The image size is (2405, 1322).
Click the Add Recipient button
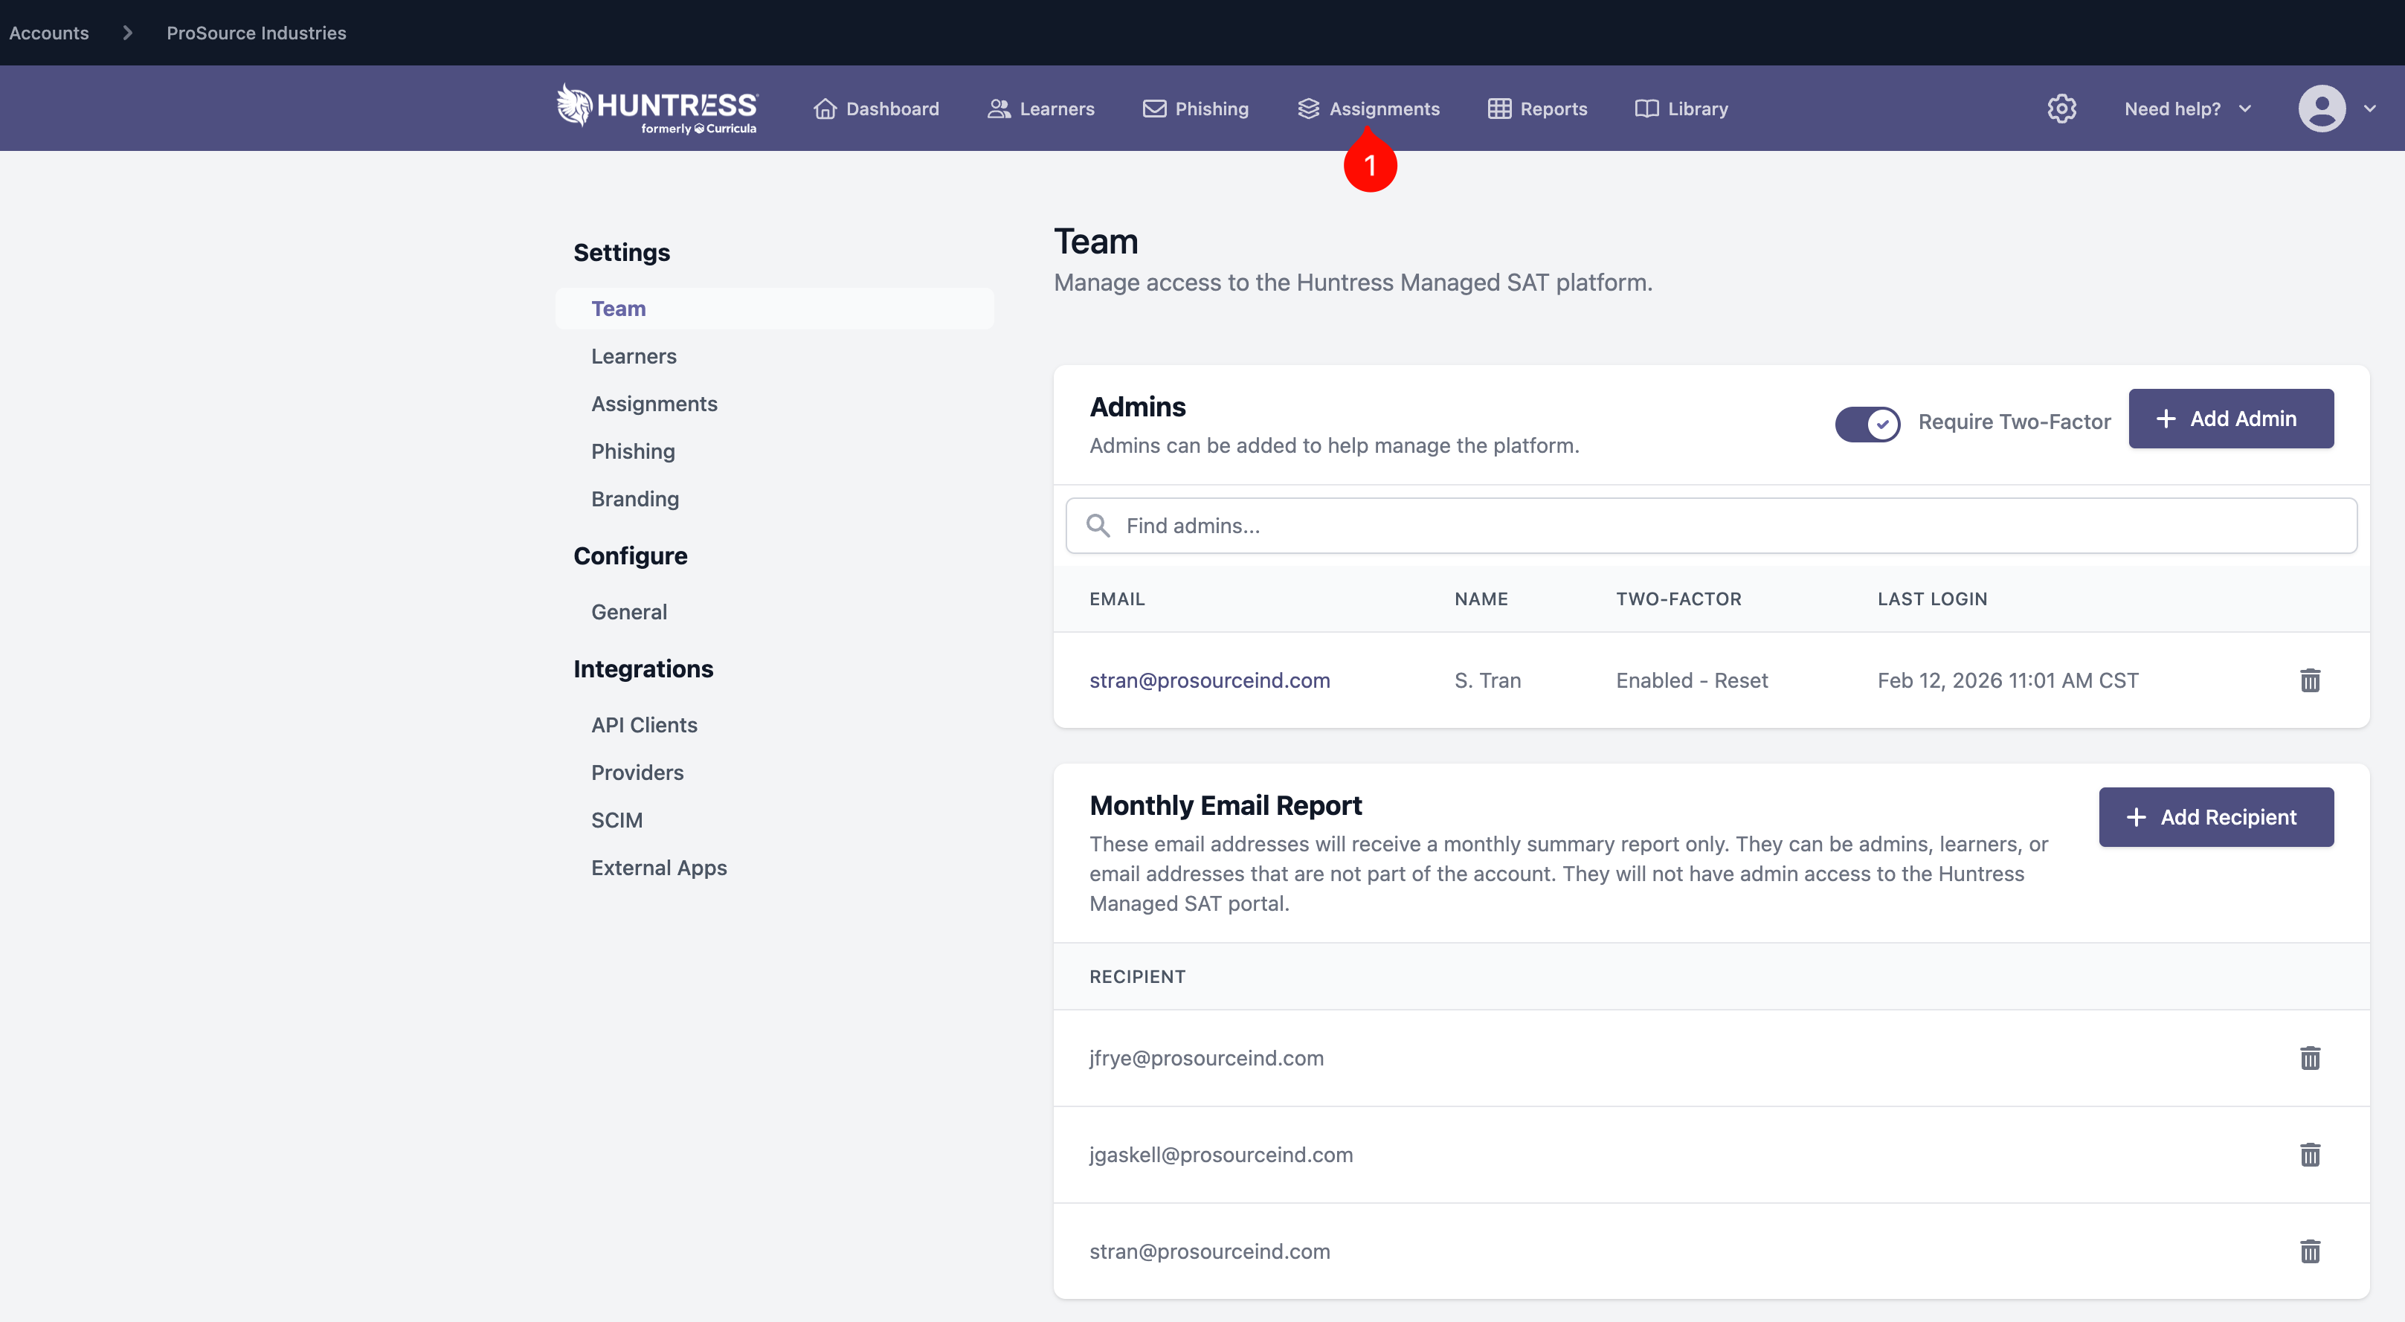point(2215,817)
